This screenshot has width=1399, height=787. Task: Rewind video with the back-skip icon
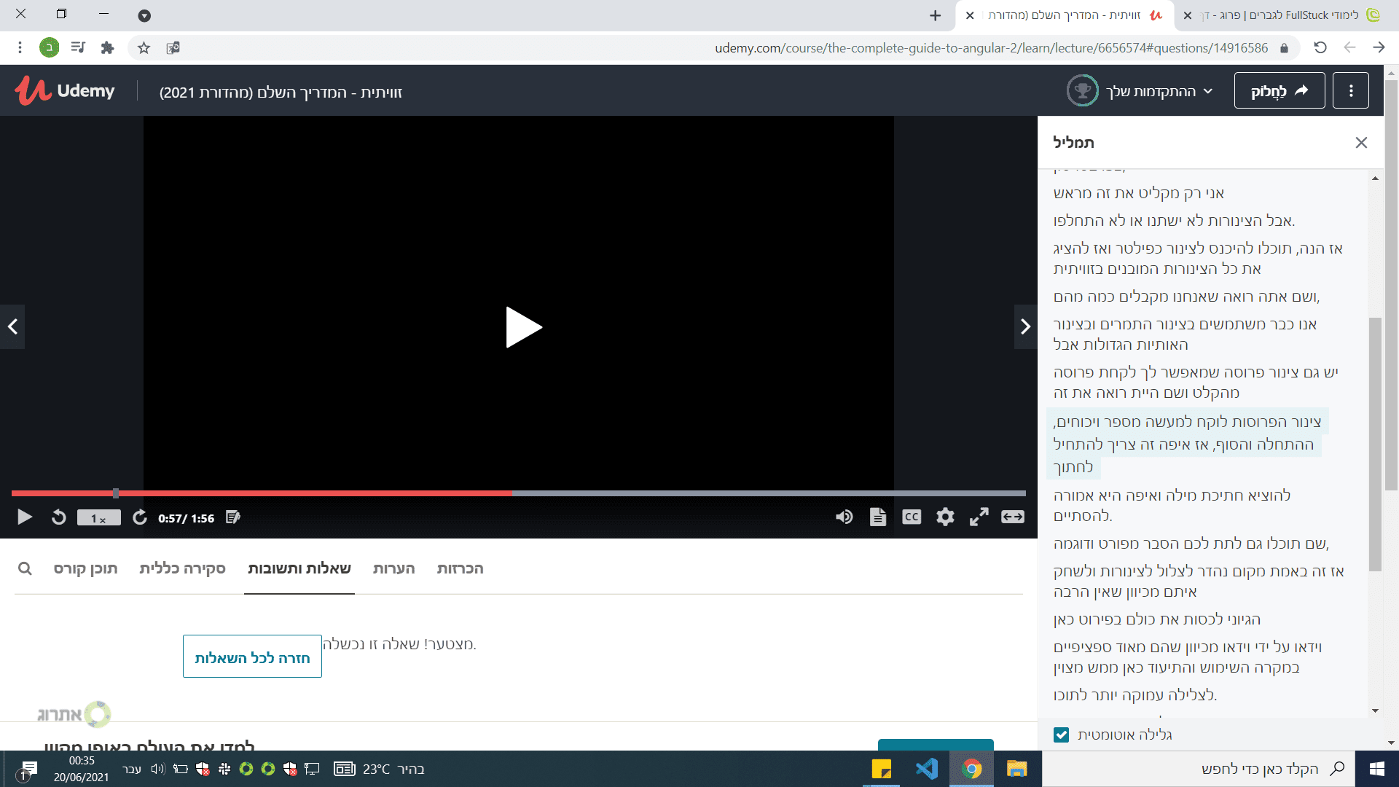click(x=59, y=517)
